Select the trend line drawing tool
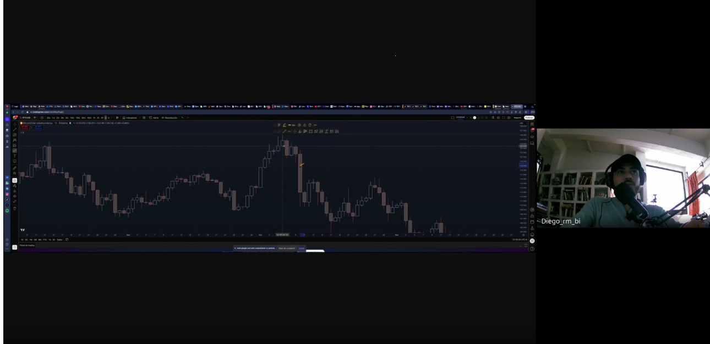 15,129
